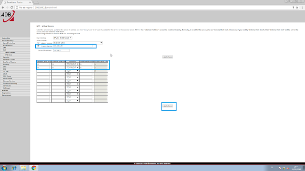Open the Windows Start menu

point(4,168)
